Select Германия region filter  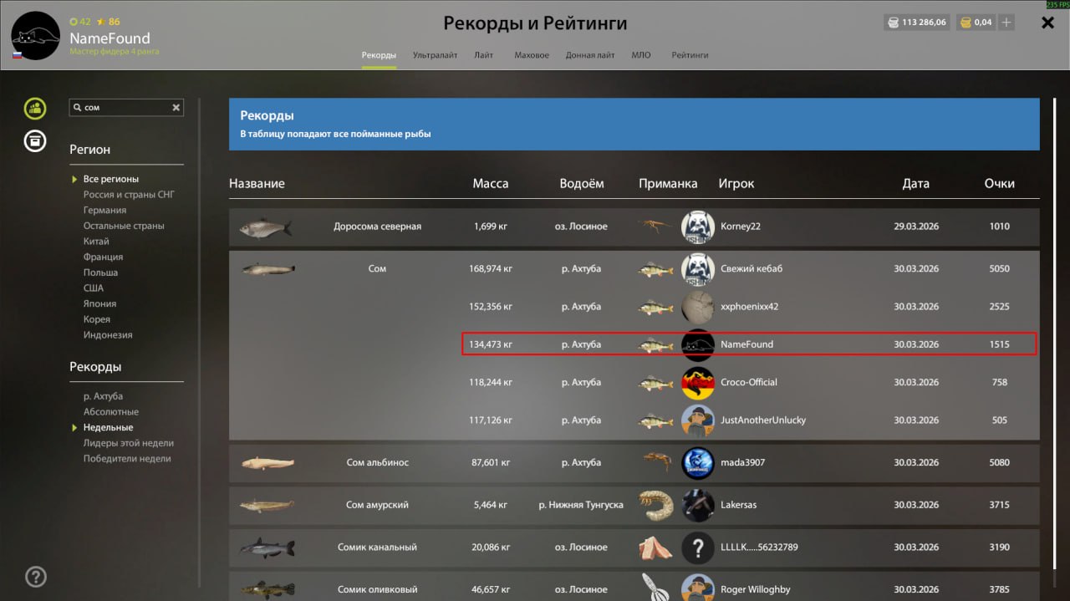(x=104, y=211)
